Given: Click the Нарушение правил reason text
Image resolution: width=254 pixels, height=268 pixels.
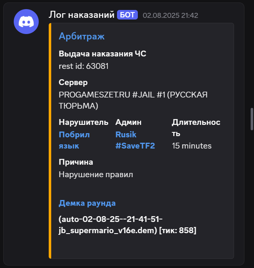Looking at the screenshot, I should [96, 175].
